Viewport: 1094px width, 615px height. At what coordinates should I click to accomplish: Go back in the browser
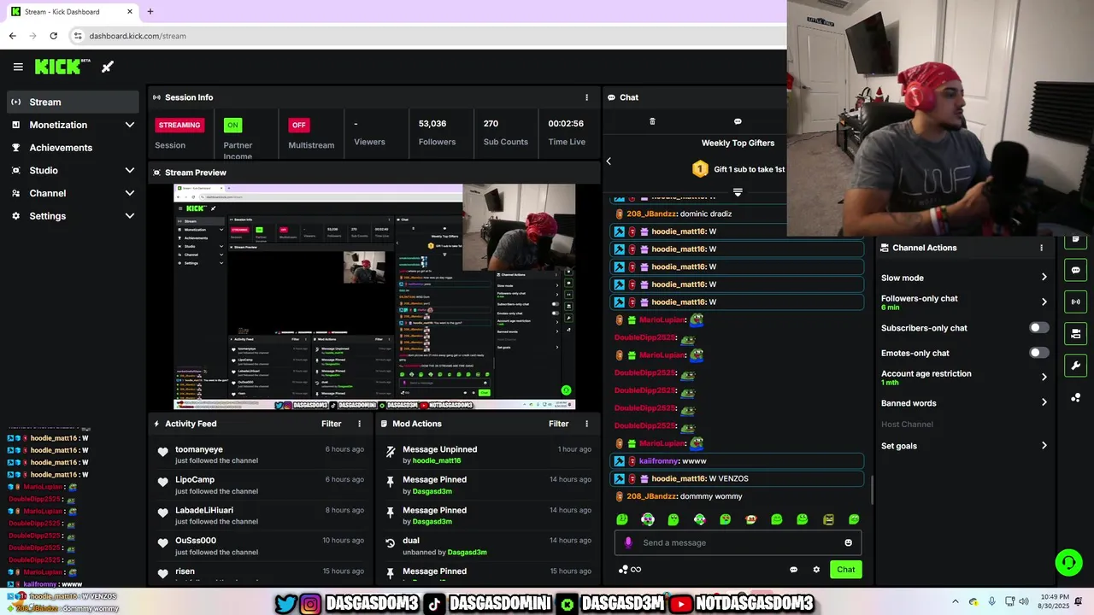click(12, 36)
